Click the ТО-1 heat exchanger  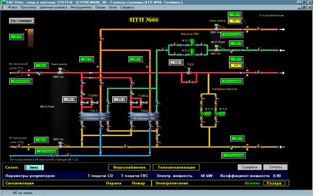pos(95,117)
